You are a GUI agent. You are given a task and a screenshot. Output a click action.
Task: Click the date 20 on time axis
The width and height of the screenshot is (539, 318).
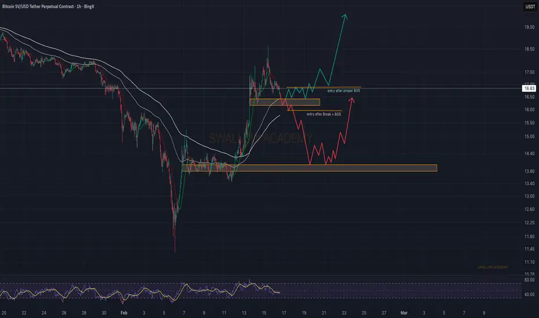point(4,313)
